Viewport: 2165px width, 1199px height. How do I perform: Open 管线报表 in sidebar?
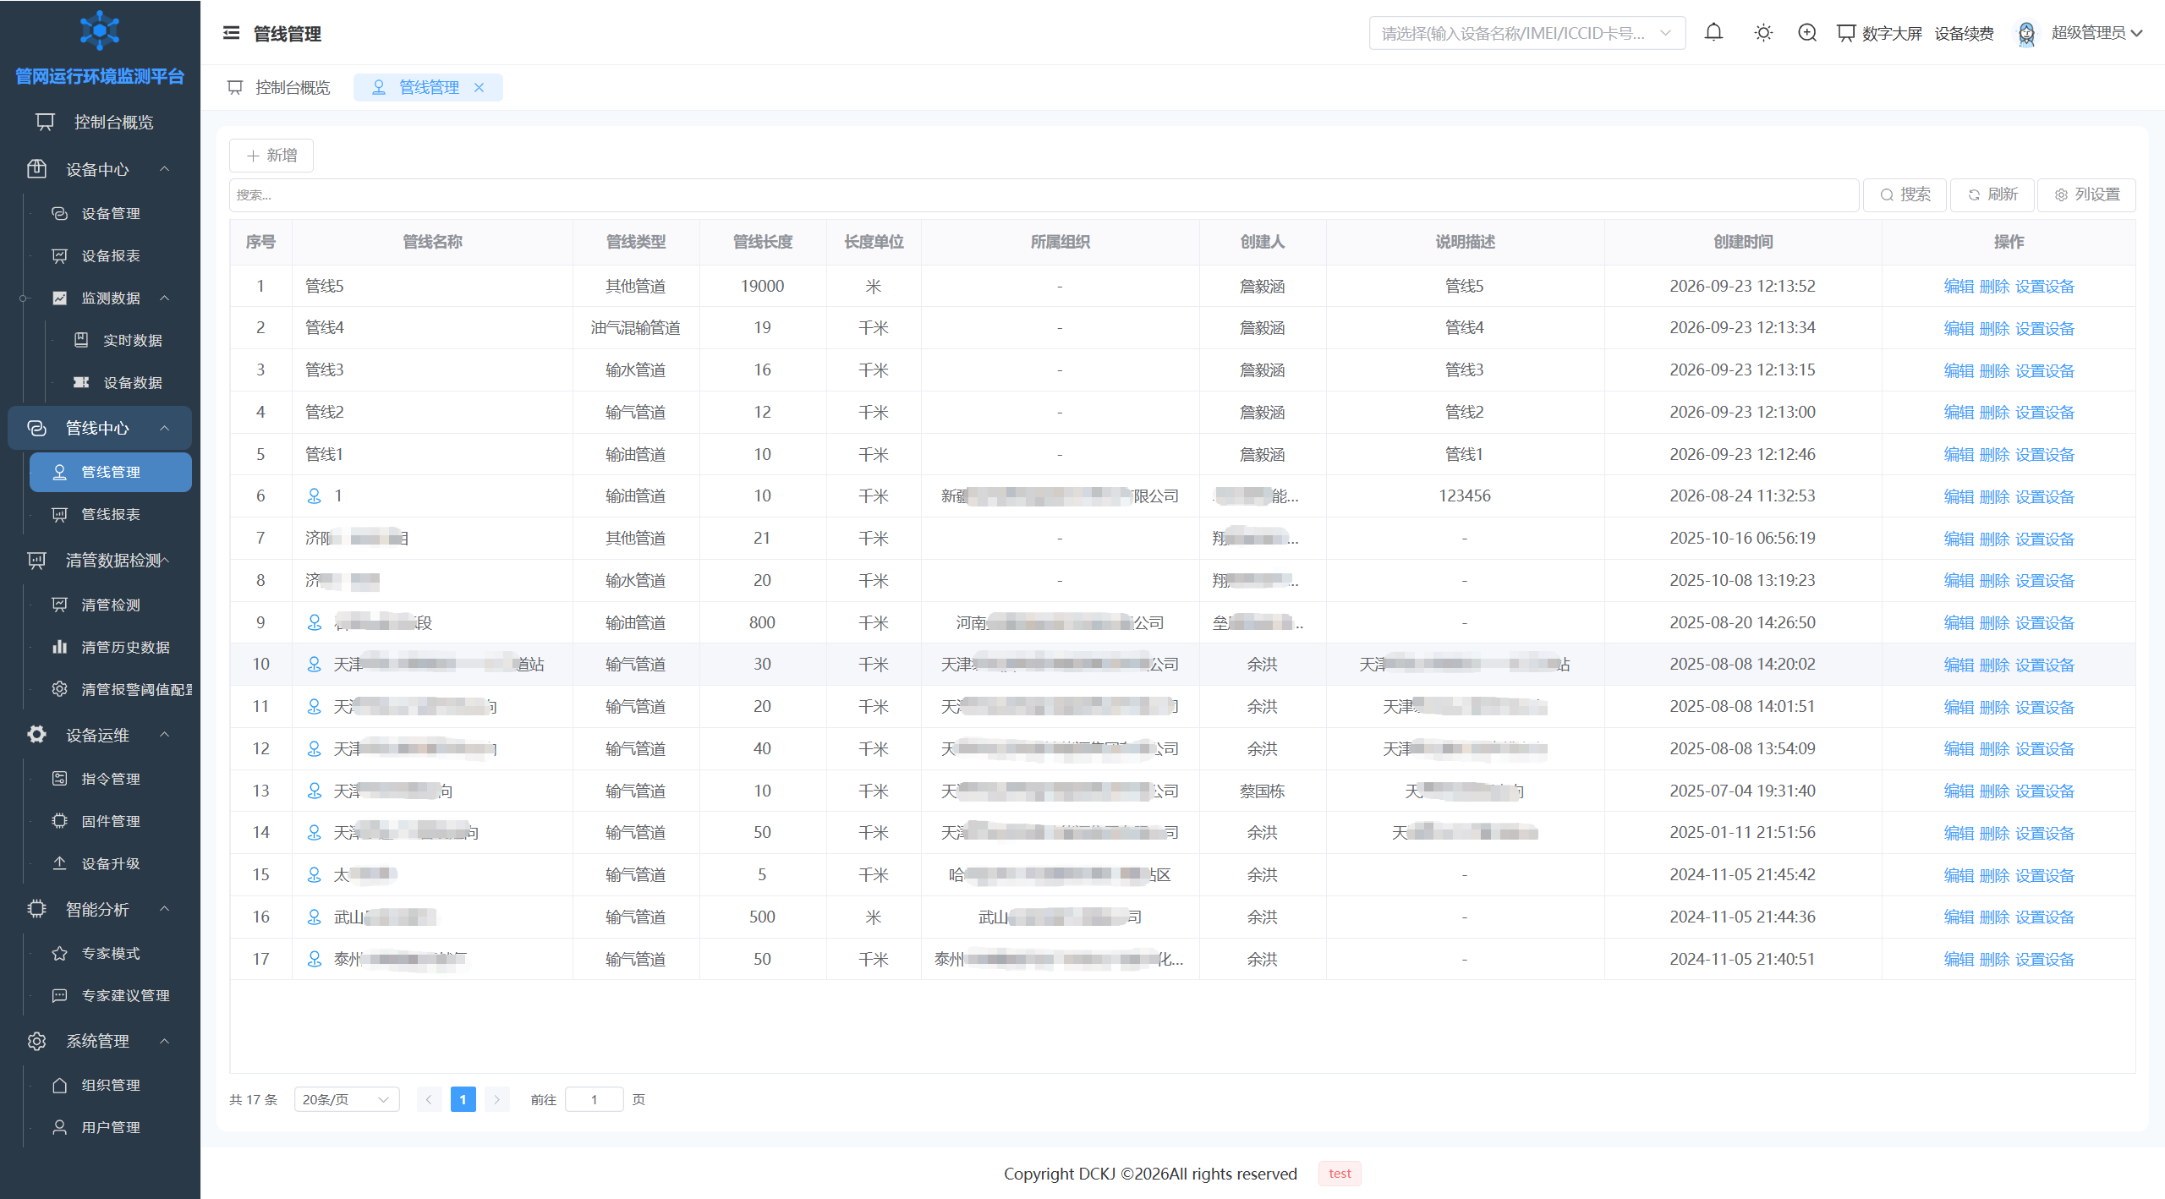(x=110, y=514)
